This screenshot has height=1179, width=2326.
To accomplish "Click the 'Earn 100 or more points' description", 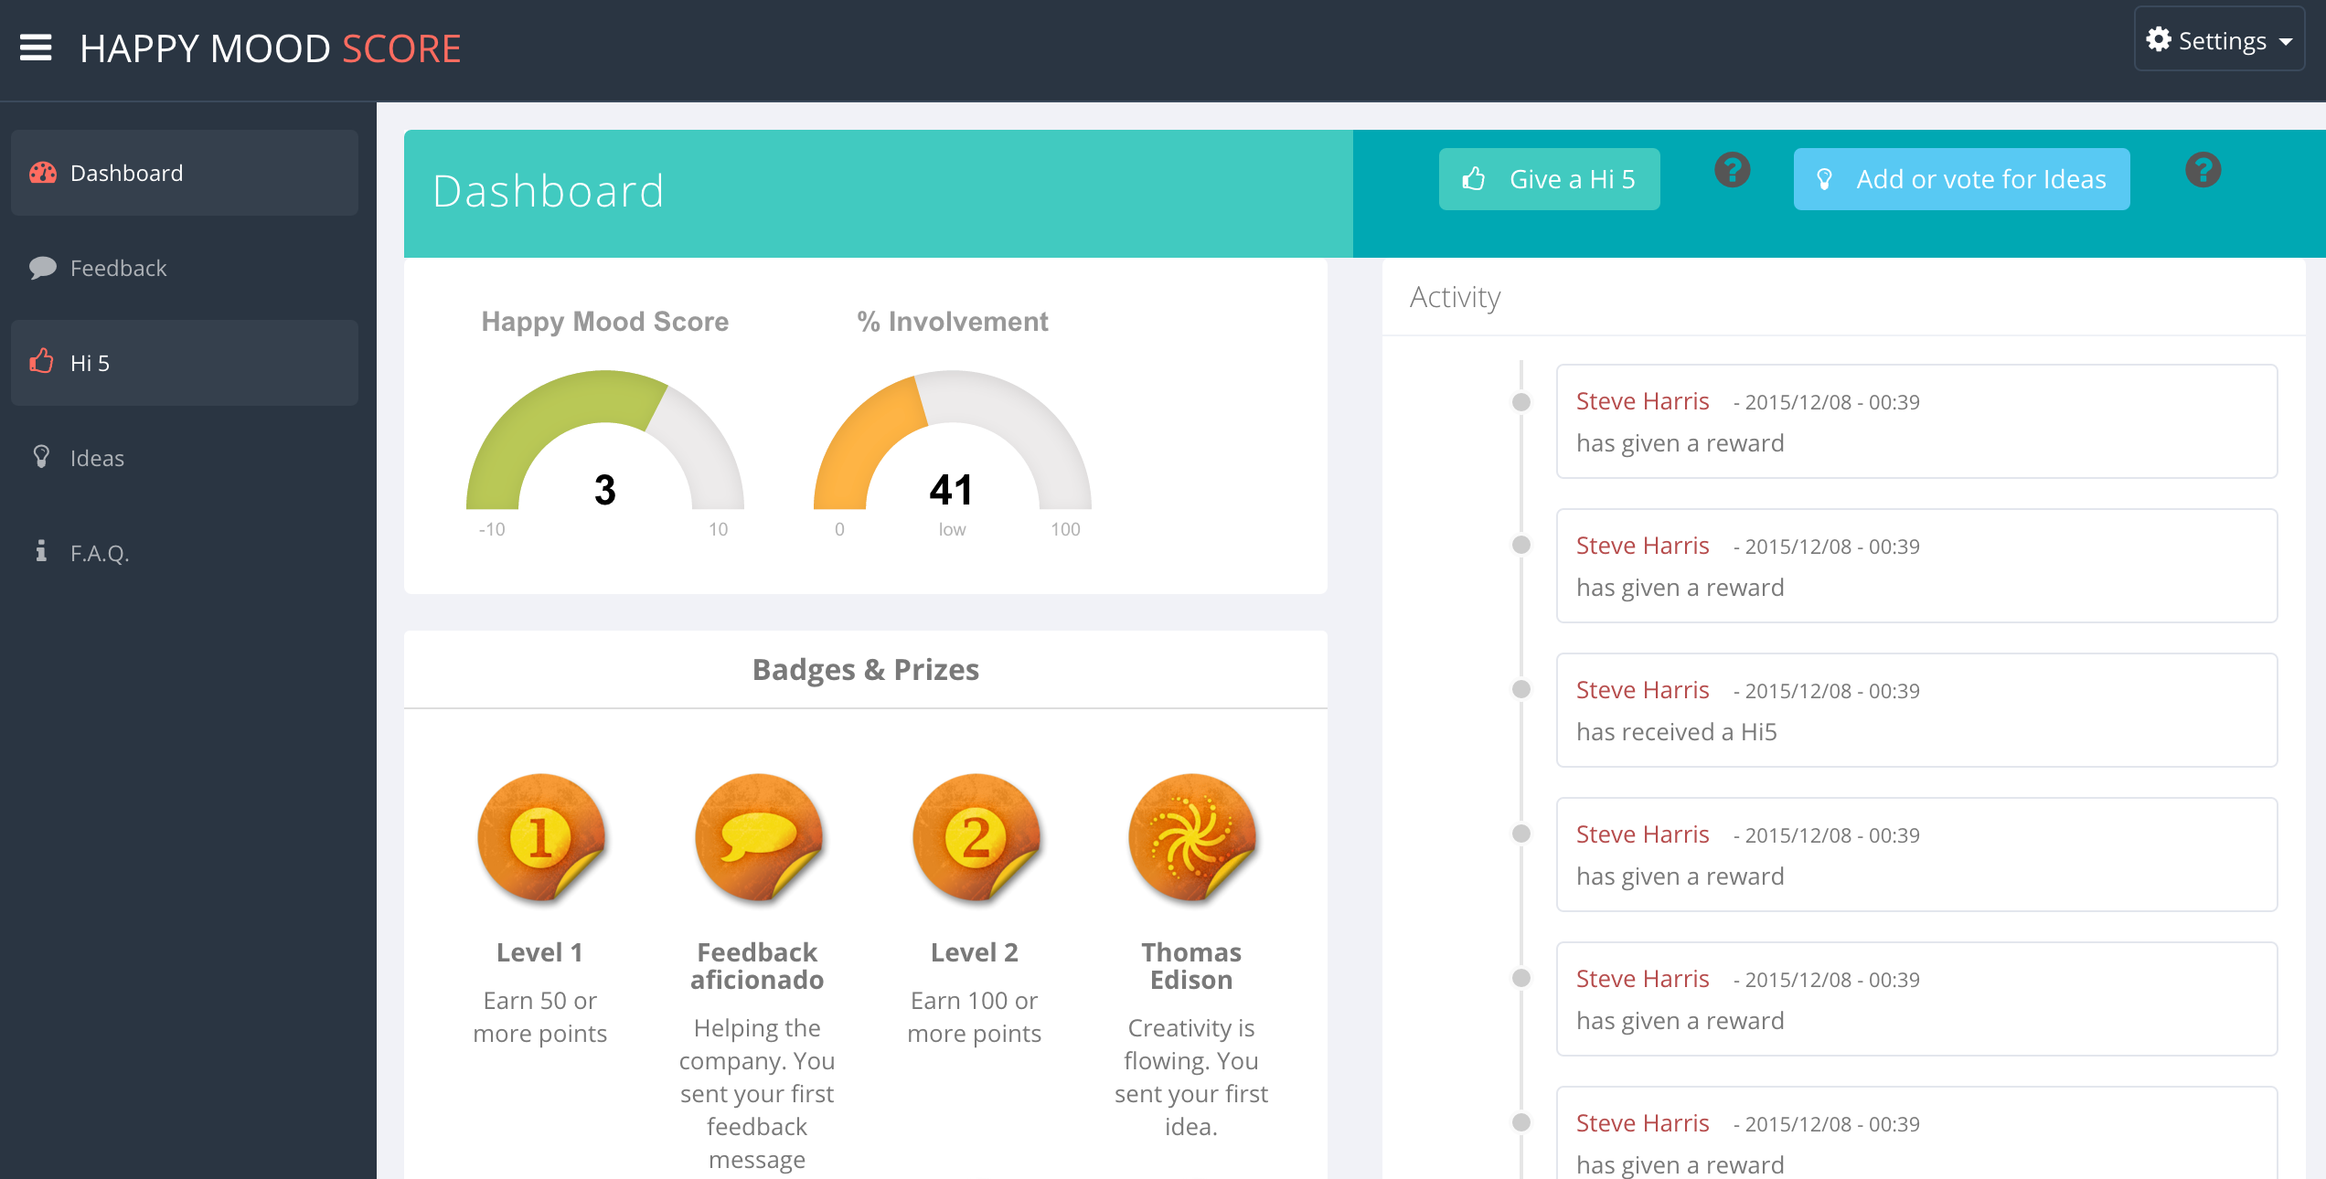I will tap(975, 1017).
